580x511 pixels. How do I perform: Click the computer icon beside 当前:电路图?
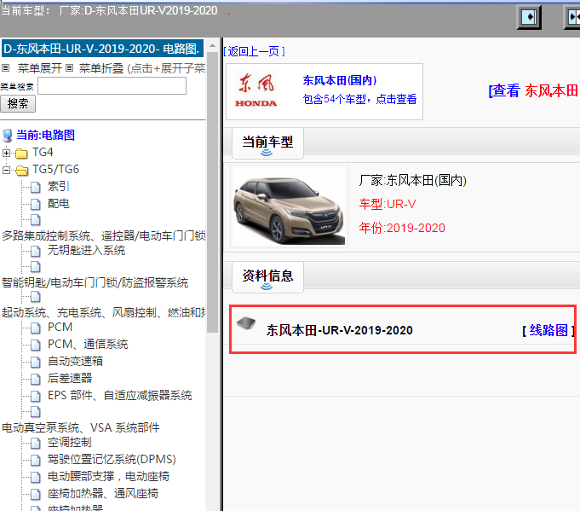pos(8,136)
